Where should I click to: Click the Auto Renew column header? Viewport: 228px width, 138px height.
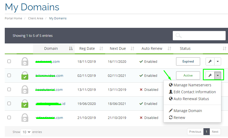[x=152, y=48]
